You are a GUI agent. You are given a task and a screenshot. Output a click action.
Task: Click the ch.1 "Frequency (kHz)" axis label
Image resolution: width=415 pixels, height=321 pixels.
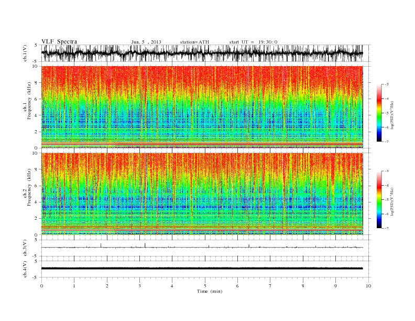click(x=29, y=101)
